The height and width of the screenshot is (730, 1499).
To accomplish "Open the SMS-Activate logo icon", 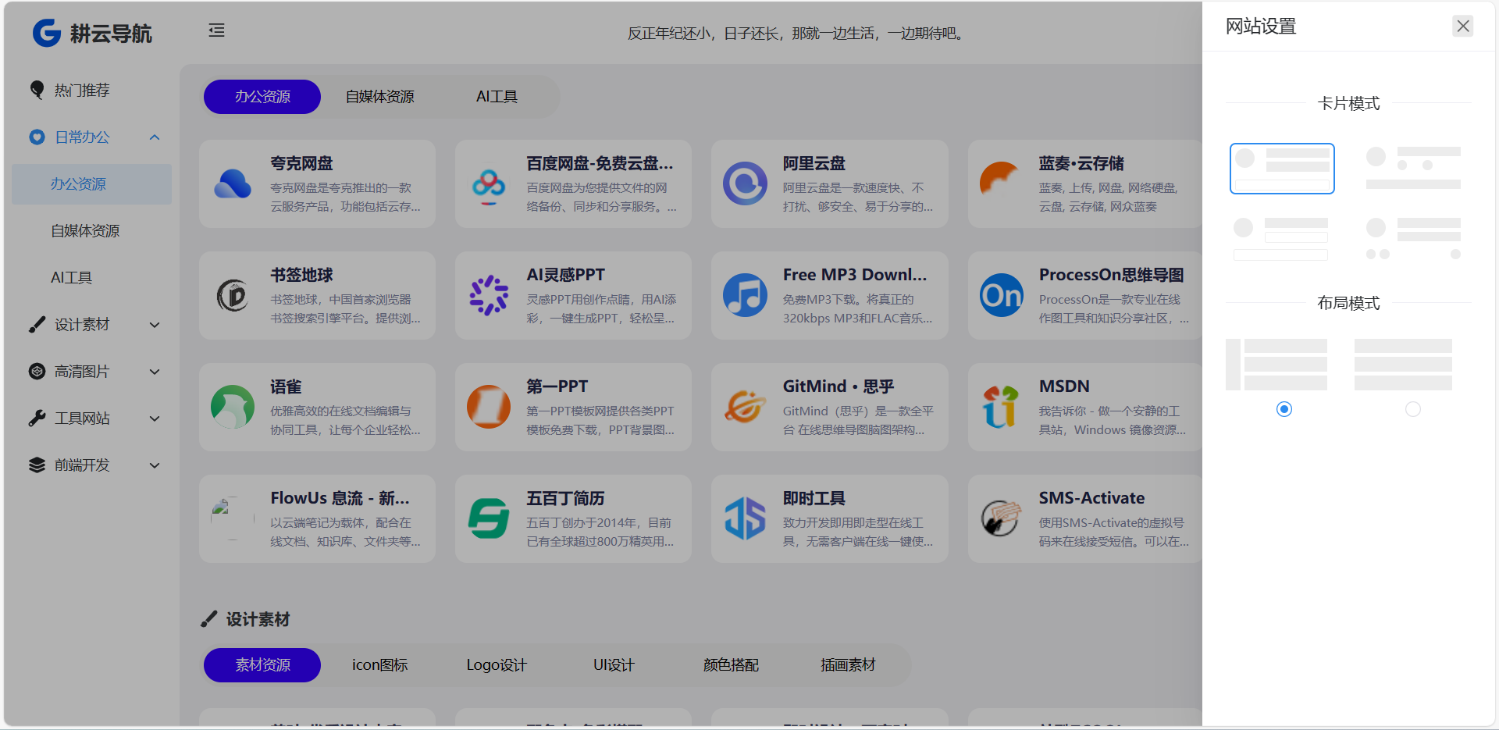I will [1001, 519].
